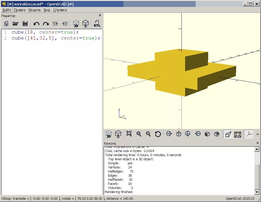Preview the model from the editor toolbar
The image size is (261, 202).
click(76, 24)
